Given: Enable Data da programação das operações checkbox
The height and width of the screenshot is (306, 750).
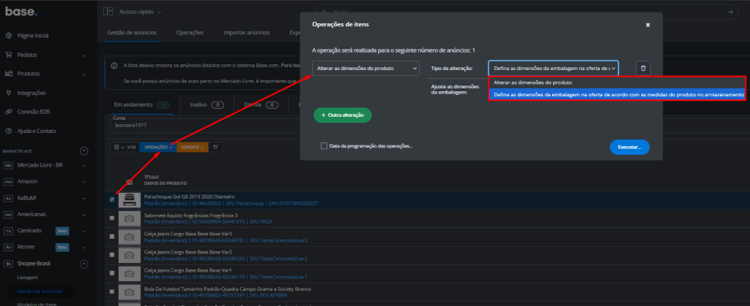Looking at the screenshot, I should point(324,146).
